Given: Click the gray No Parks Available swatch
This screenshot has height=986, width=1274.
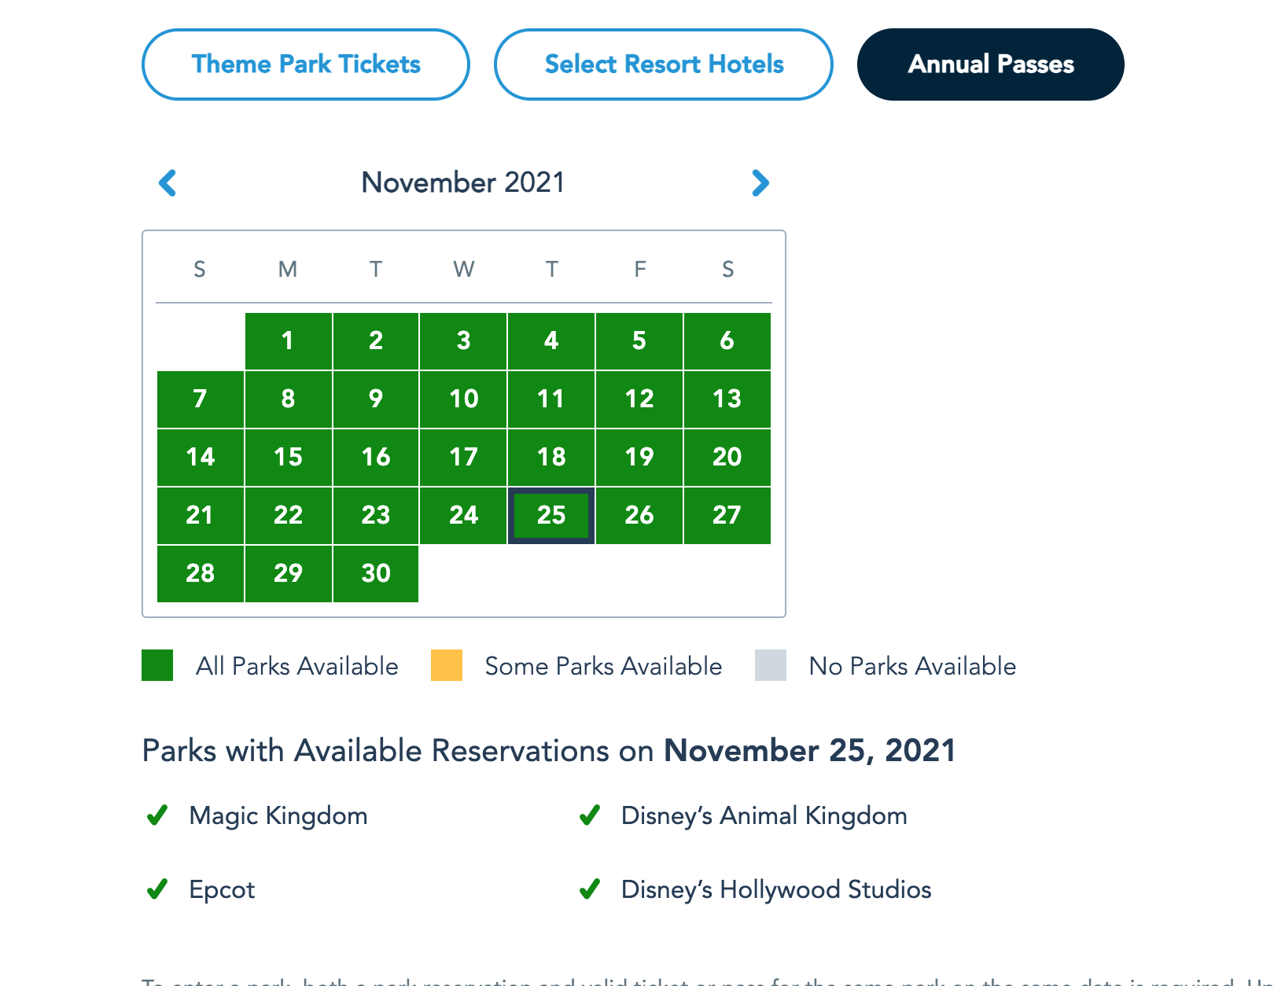Looking at the screenshot, I should (771, 665).
